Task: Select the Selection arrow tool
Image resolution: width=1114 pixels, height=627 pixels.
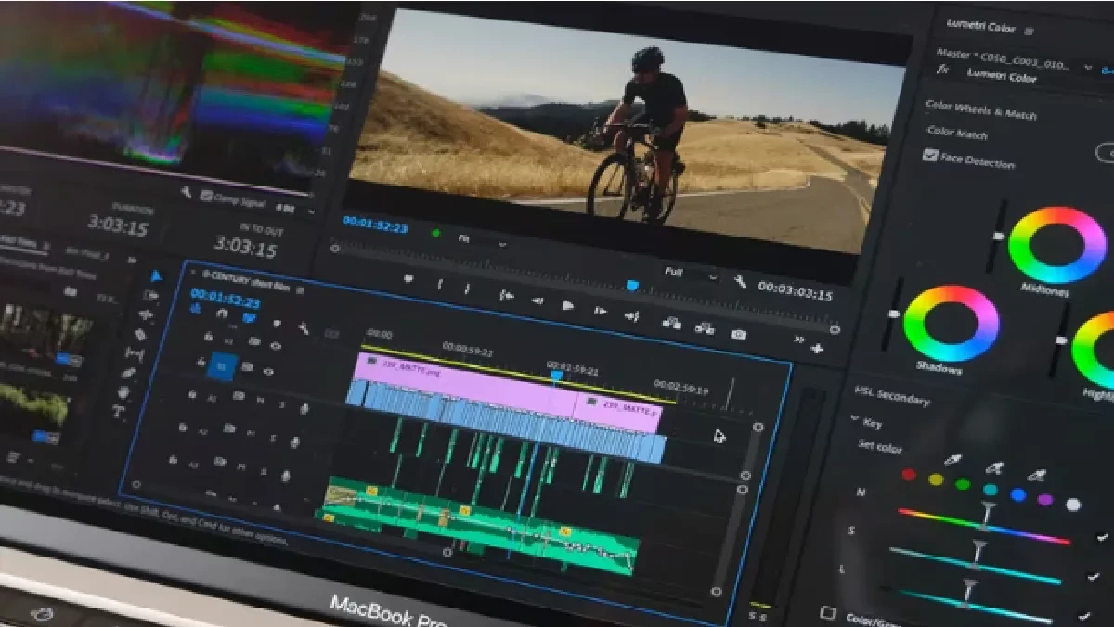Action: [156, 275]
